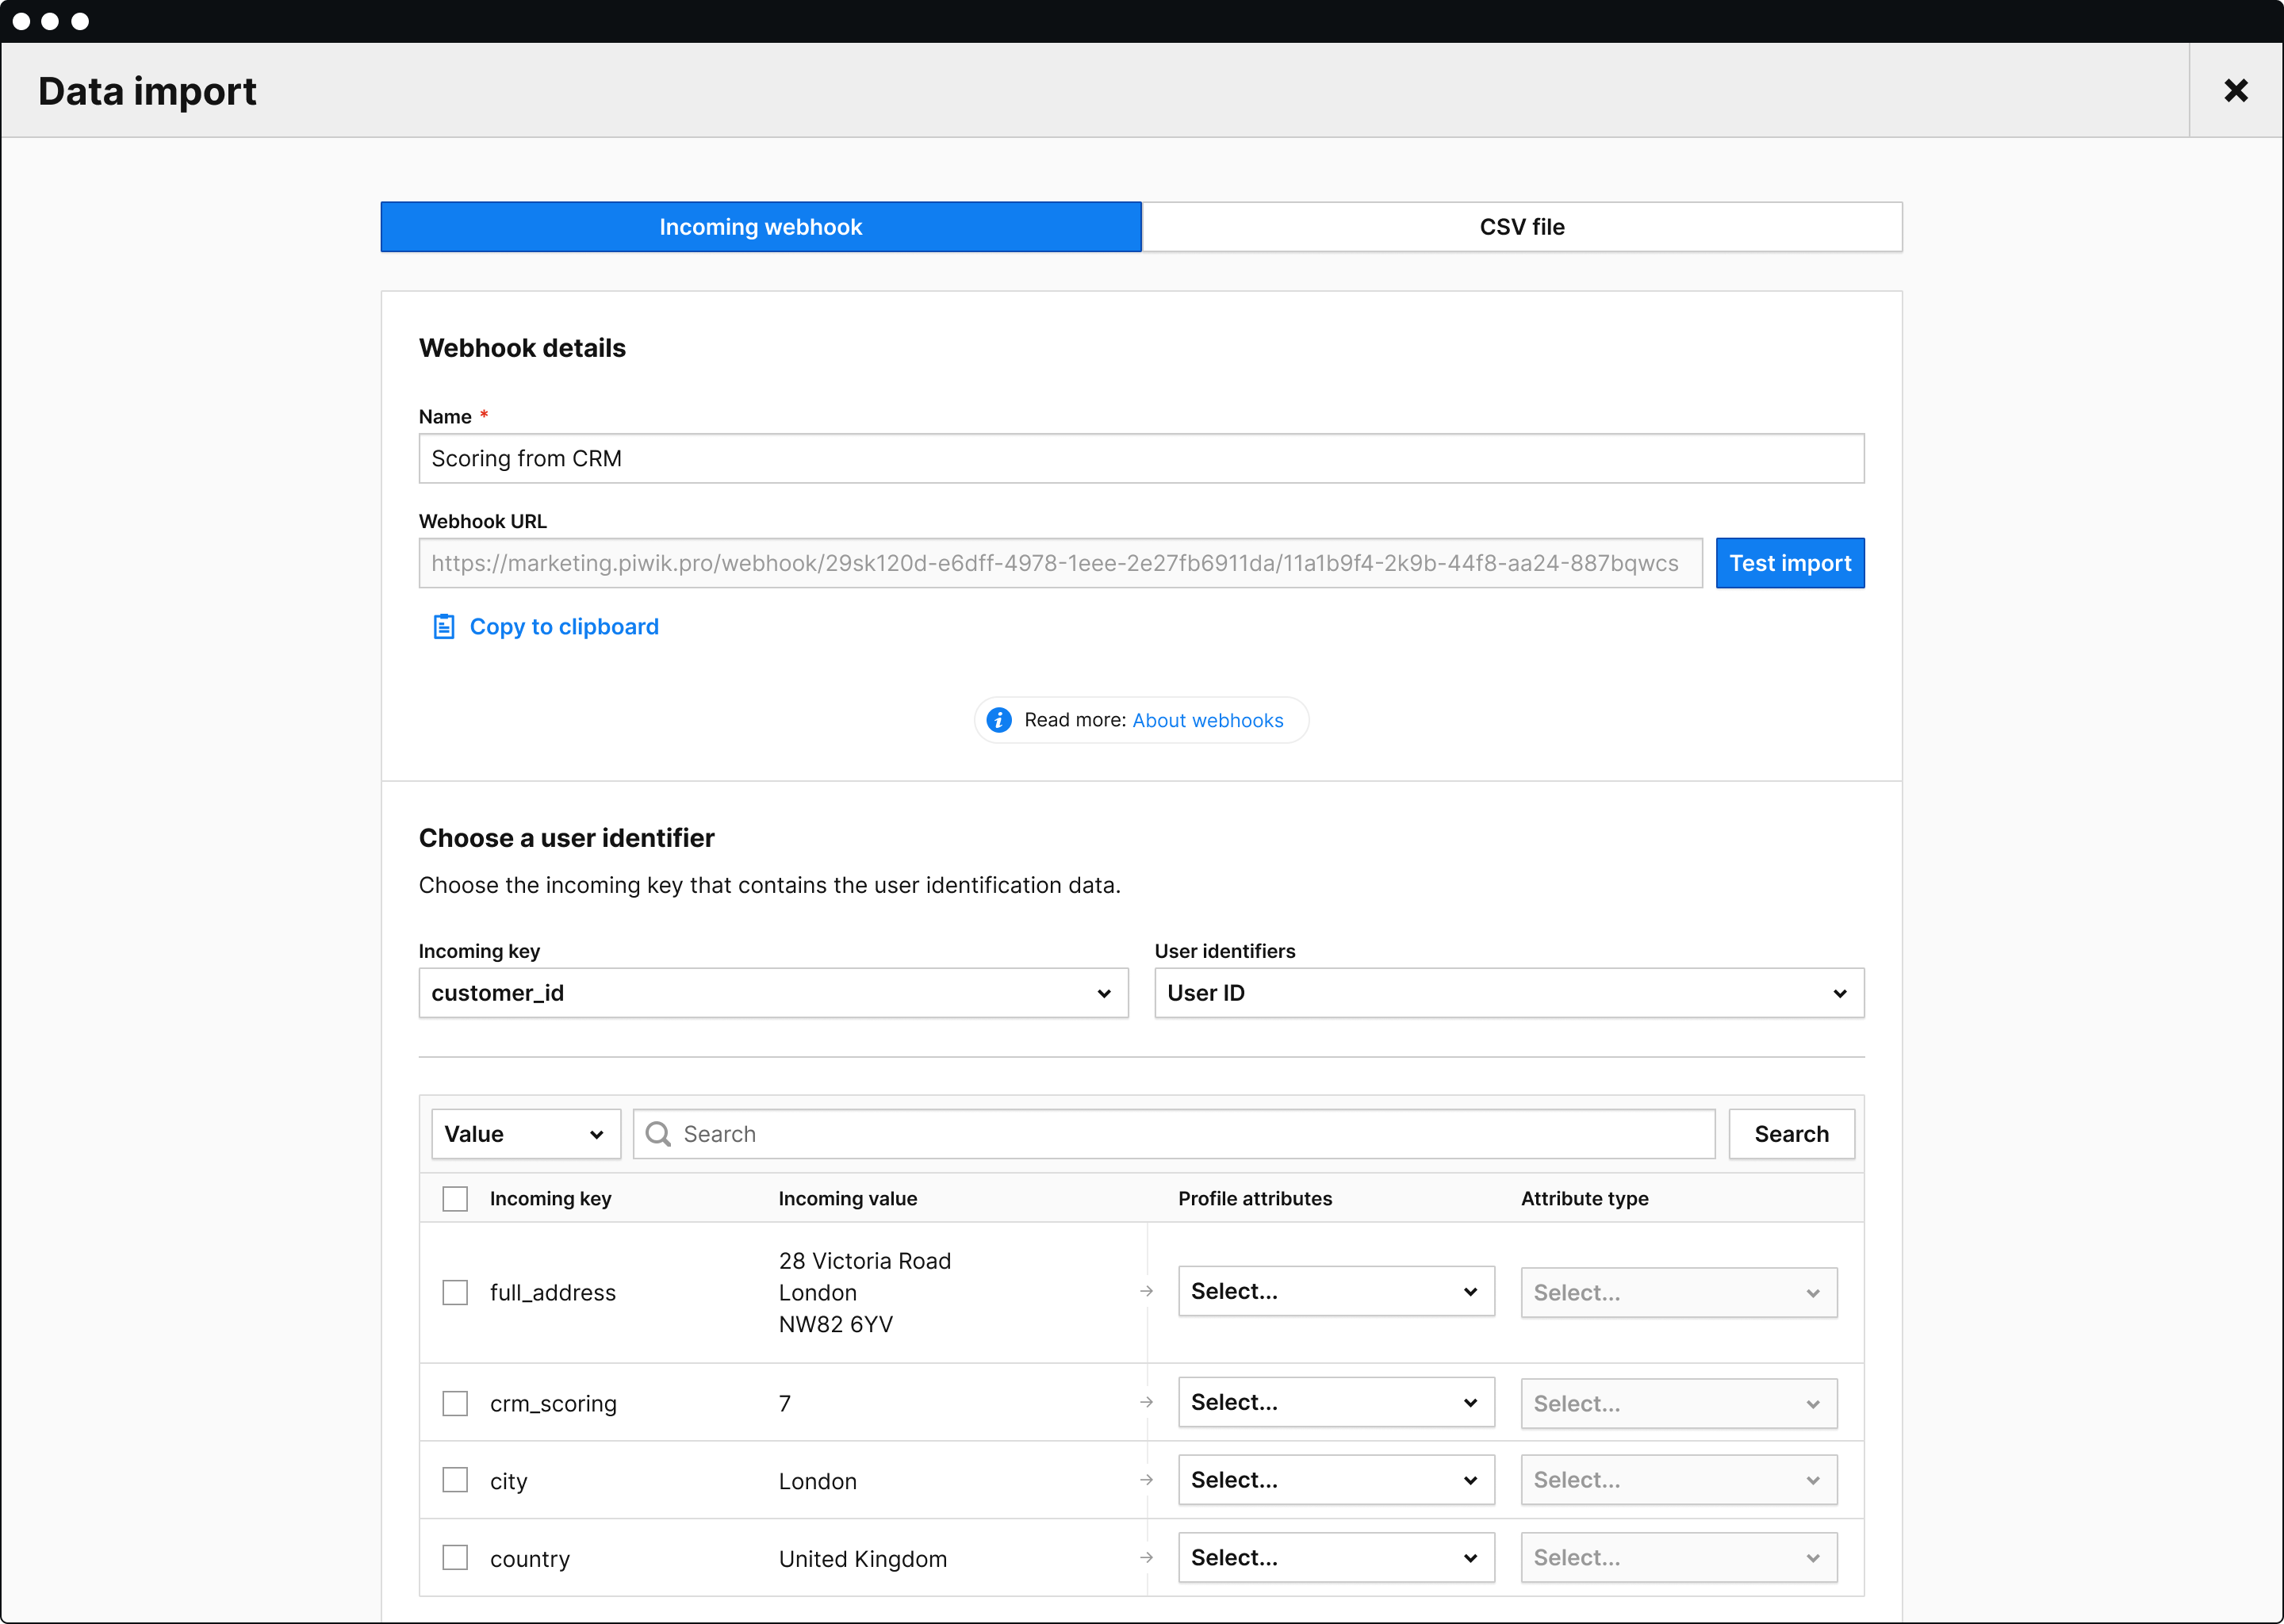Click the arrow mapping city to profile attributes
The height and width of the screenshot is (1624, 2284).
[1146, 1480]
